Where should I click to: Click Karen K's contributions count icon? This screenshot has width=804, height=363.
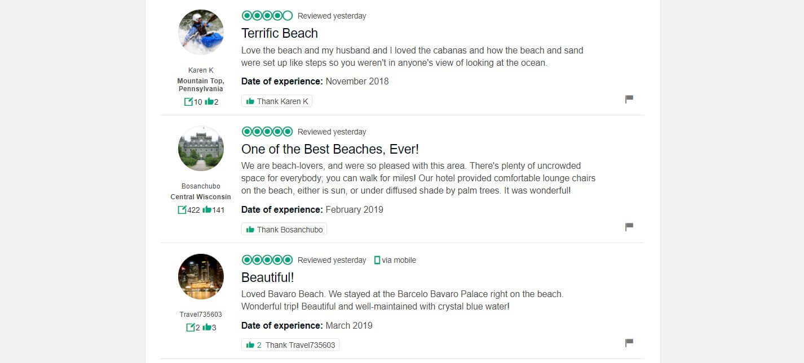pos(188,102)
